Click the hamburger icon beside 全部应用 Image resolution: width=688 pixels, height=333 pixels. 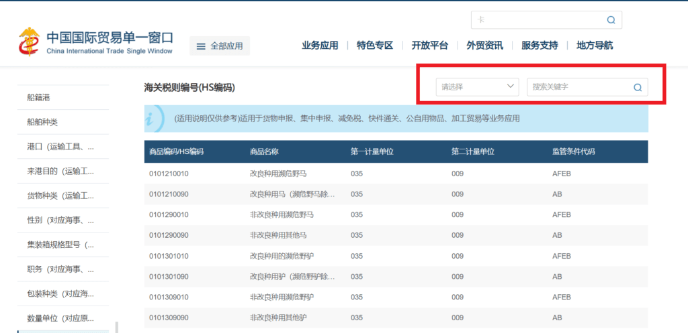pos(201,46)
